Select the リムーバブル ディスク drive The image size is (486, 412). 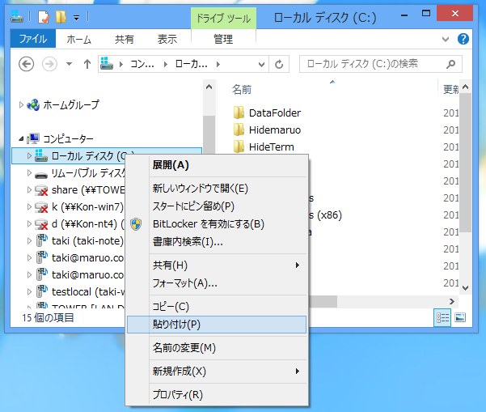click(88, 172)
